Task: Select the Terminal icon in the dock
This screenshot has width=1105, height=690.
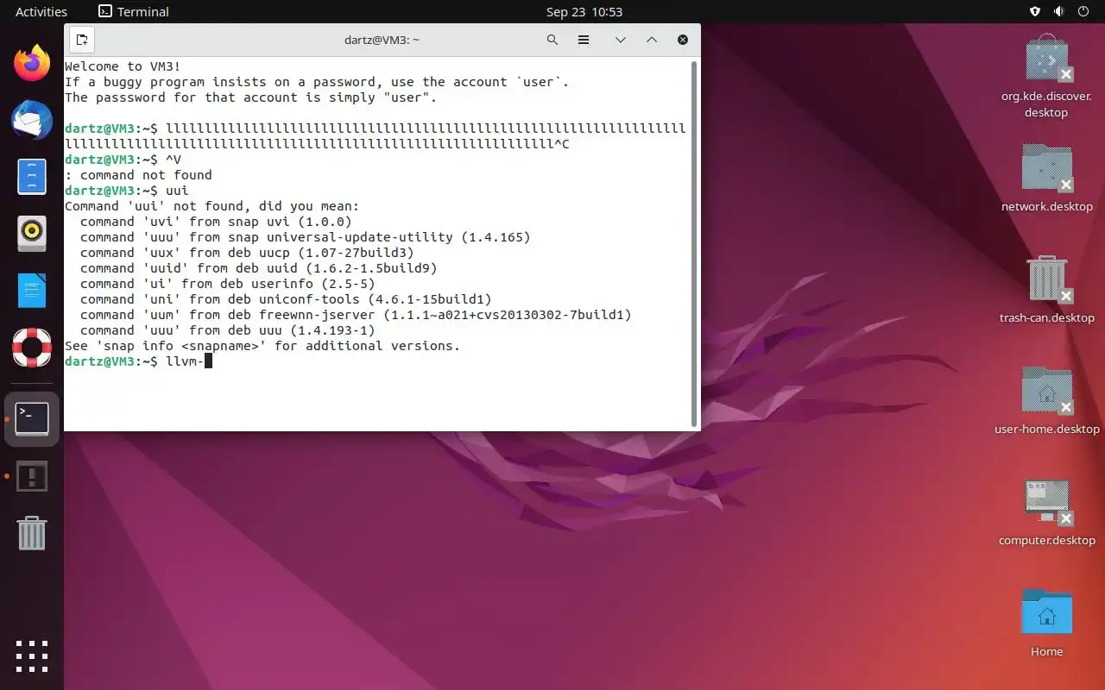Action: click(32, 419)
